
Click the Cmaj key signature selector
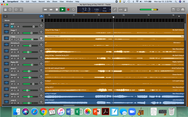[x=105, y=11]
